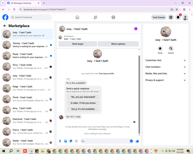Open Amy's 1 bed 1 bath chat
Viewport: 193px width, 154px height.
click(x=27, y=110)
